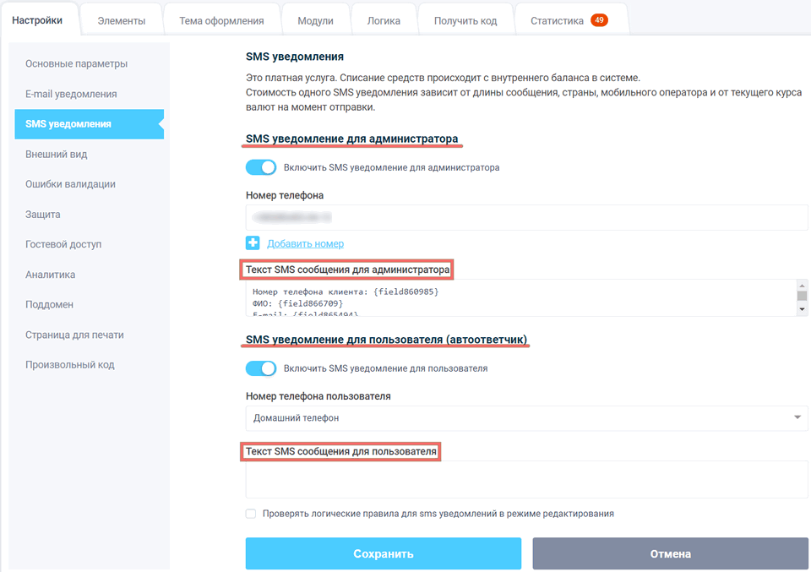Click the scrollbar up arrow in admin SMS text
811x572 pixels.
(x=802, y=287)
